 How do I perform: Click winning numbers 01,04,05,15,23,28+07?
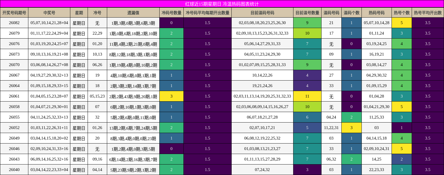pyautogui.click(x=49, y=96)
